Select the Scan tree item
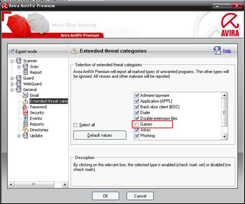This screenshot has height=204, width=245. click(34, 67)
